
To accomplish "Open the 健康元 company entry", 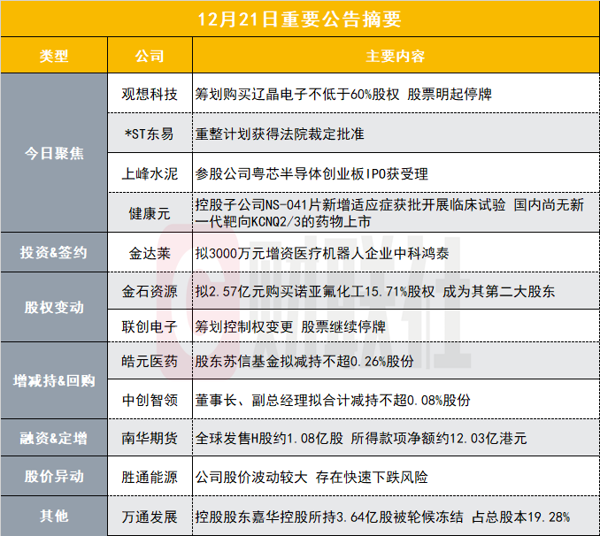I will tap(149, 212).
